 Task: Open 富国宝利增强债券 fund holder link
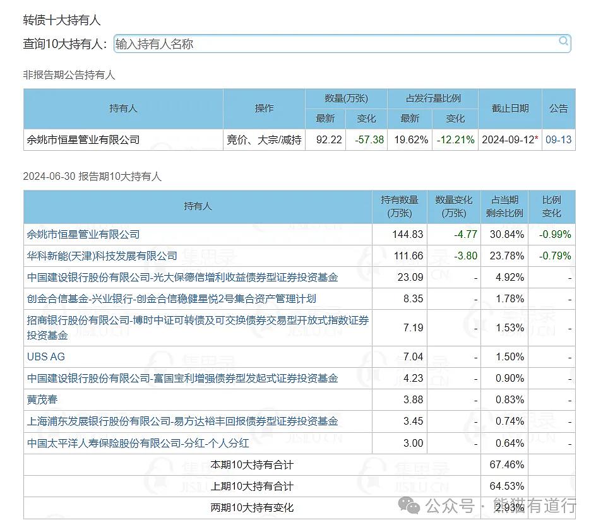click(182, 378)
